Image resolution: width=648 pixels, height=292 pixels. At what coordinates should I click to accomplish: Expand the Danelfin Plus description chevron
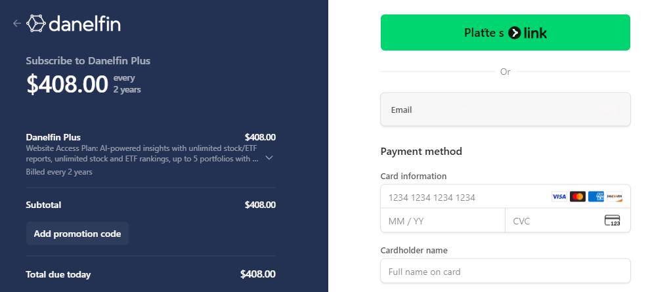pyautogui.click(x=269, y=157)
